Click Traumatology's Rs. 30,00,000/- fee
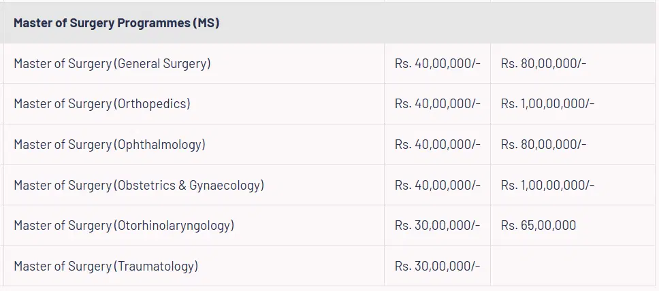659x291 pixels. [x=438, y=266]
